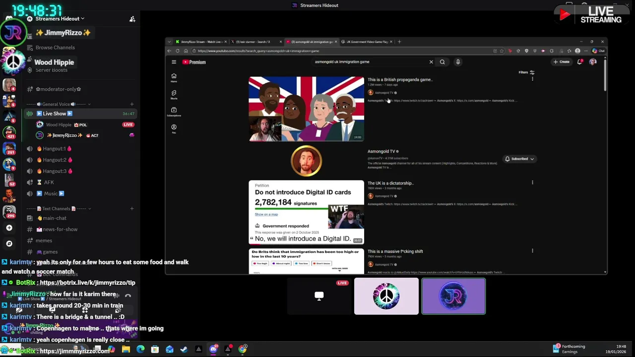The width and height of the screenshot is (635, 357).
Task: Open the Subscribed dropdown for Asmongold TV
Action: point(519,159)
